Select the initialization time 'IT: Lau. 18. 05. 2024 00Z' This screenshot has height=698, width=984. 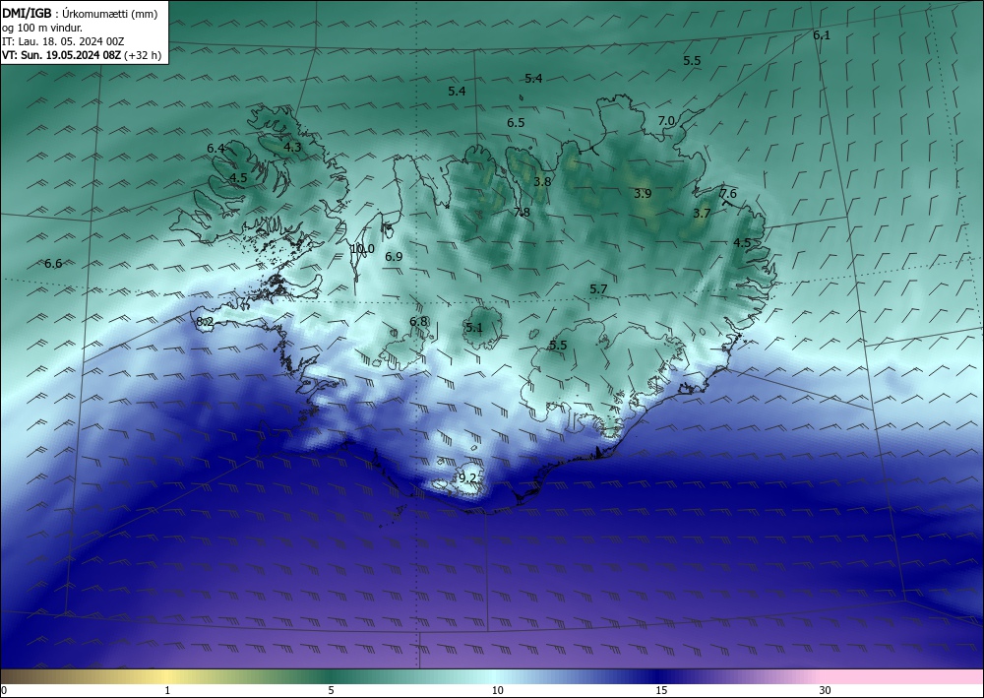(63, 41)
